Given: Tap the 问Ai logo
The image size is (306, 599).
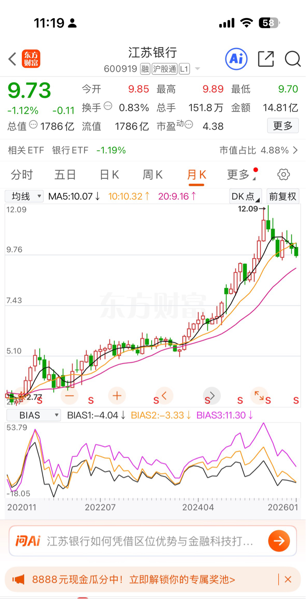Looking at the screenshot, I should pyautogui.click(x=28, y=541).
